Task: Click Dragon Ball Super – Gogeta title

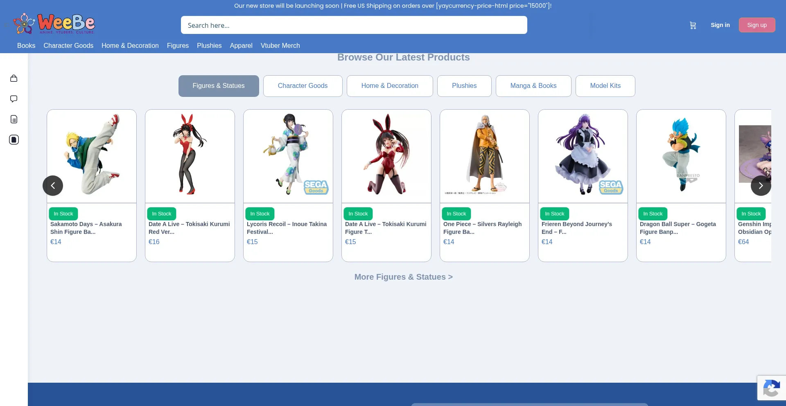Action: [678, 228]
